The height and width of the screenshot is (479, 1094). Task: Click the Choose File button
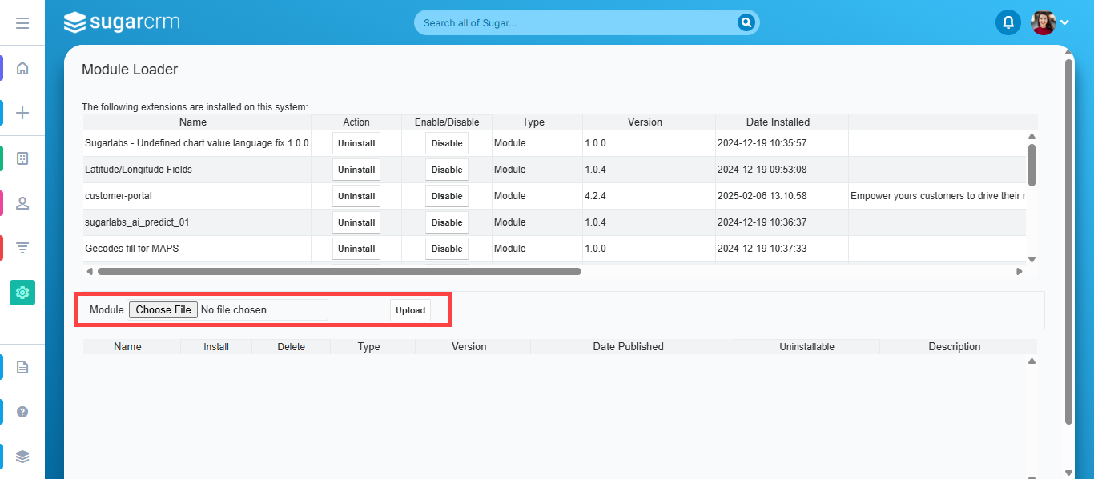[x=163, y=309]
